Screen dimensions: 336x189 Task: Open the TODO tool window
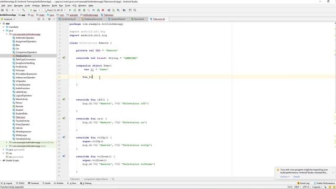[x=20, y=183]
